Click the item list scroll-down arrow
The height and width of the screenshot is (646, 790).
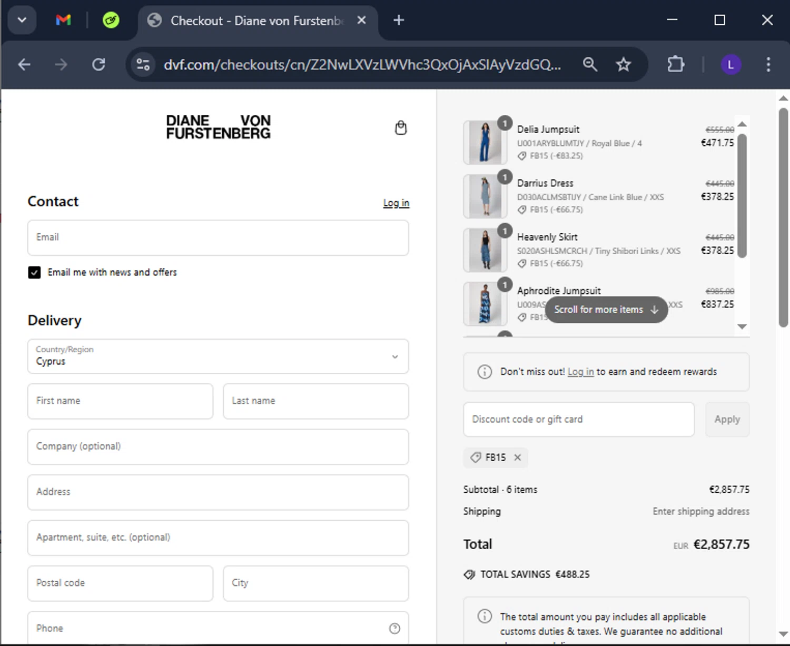pyautogui.click(x=742, y=326)
